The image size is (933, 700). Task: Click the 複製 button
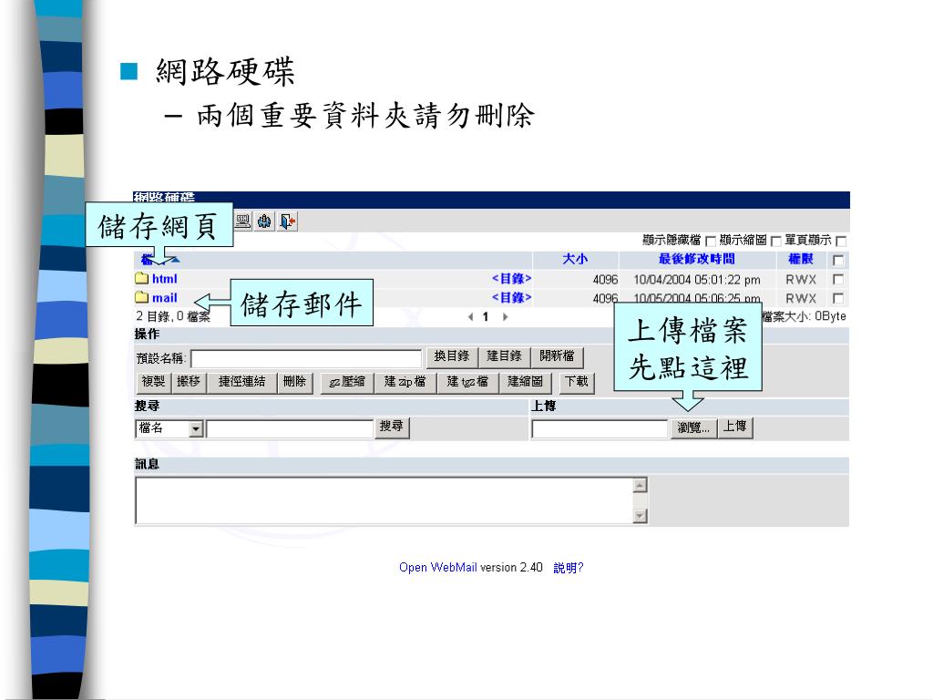coord(153,382)
